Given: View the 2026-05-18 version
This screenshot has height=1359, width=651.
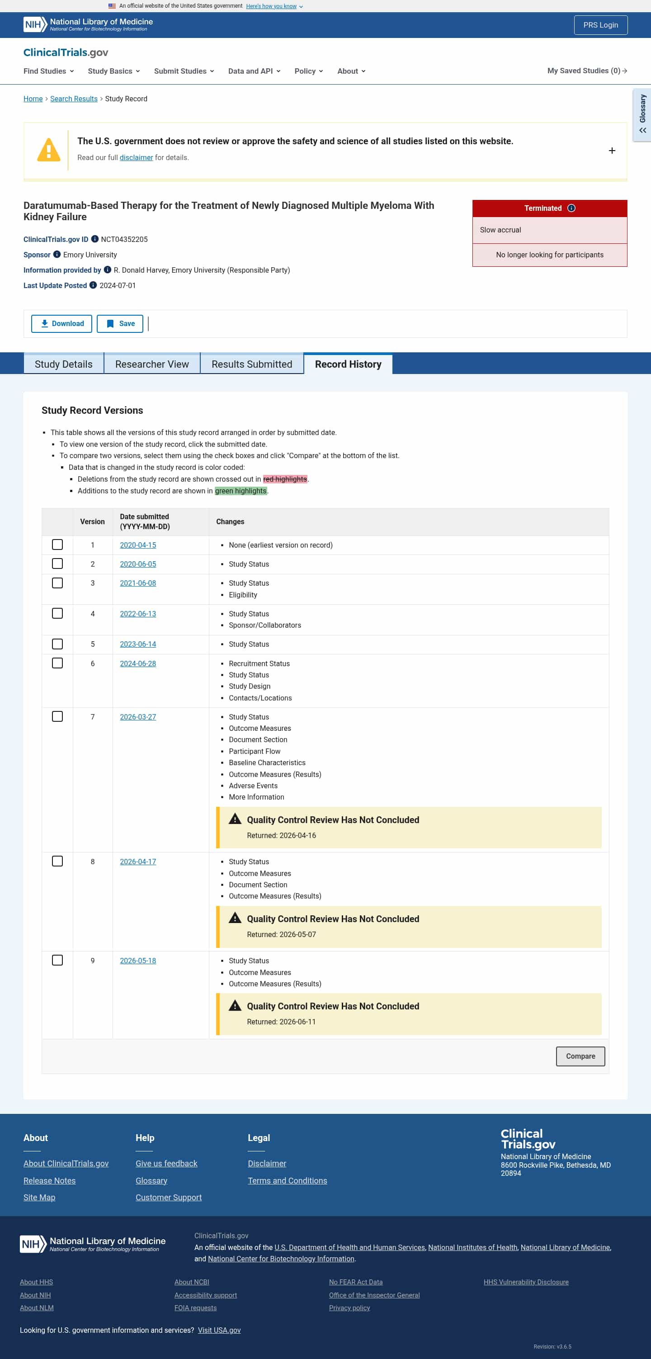Looking at the screenshot, I should tap(138, 961).
